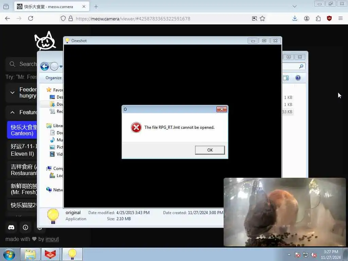Viewport: 348px width, 261px height.
Task: Open a new Firefox tab
Action: (96, 7)
